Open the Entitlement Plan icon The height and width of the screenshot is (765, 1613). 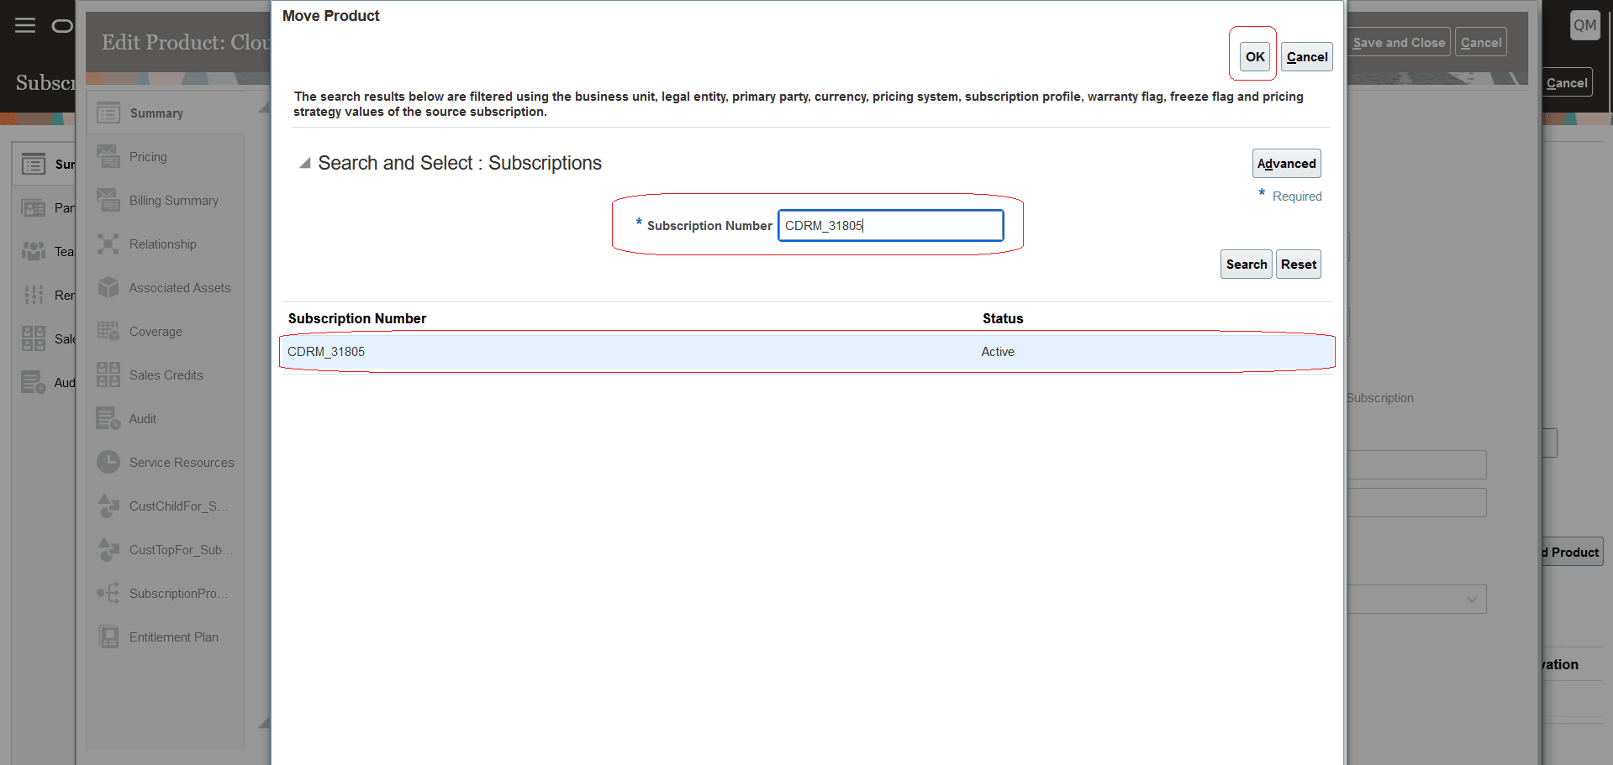108,637
